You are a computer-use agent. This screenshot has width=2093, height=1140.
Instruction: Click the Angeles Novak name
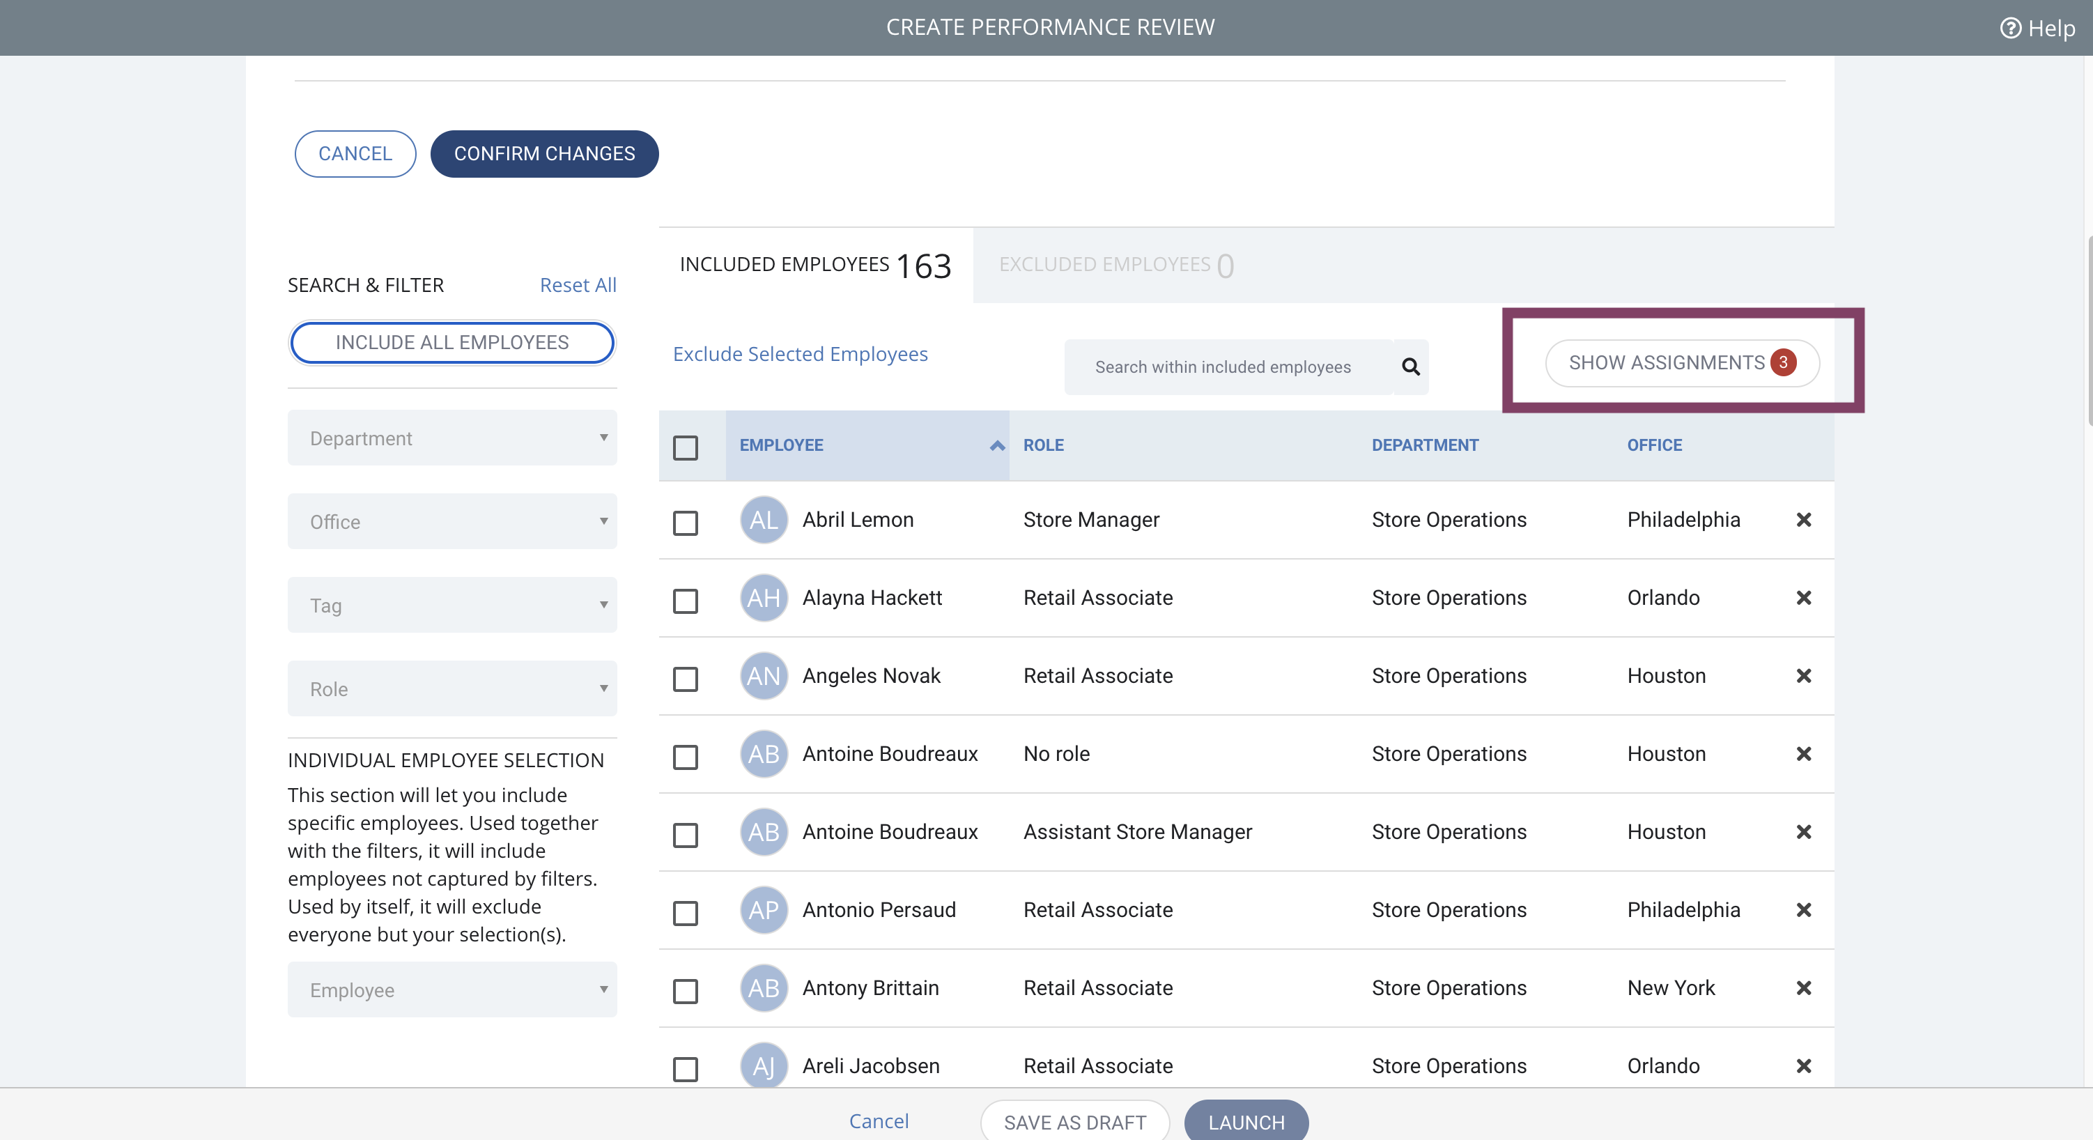[x=871, y=676]
